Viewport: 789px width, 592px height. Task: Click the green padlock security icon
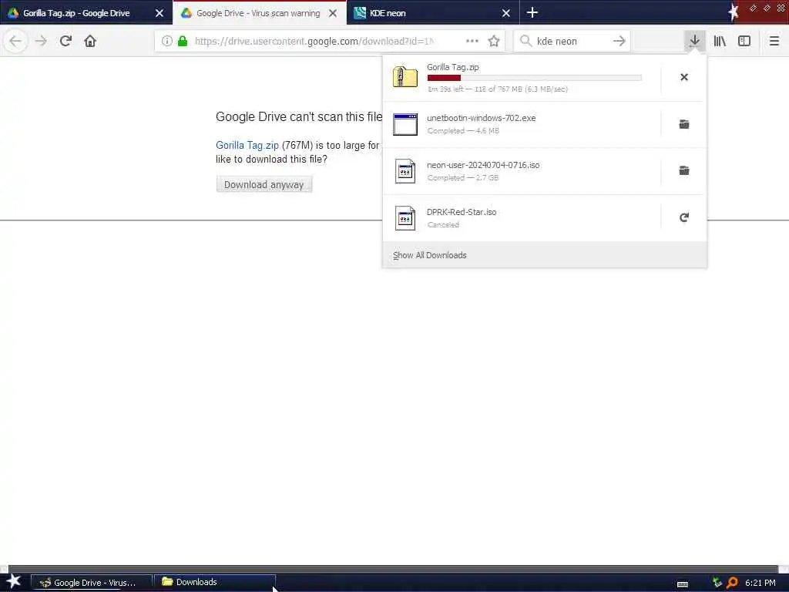coord(183,41)
